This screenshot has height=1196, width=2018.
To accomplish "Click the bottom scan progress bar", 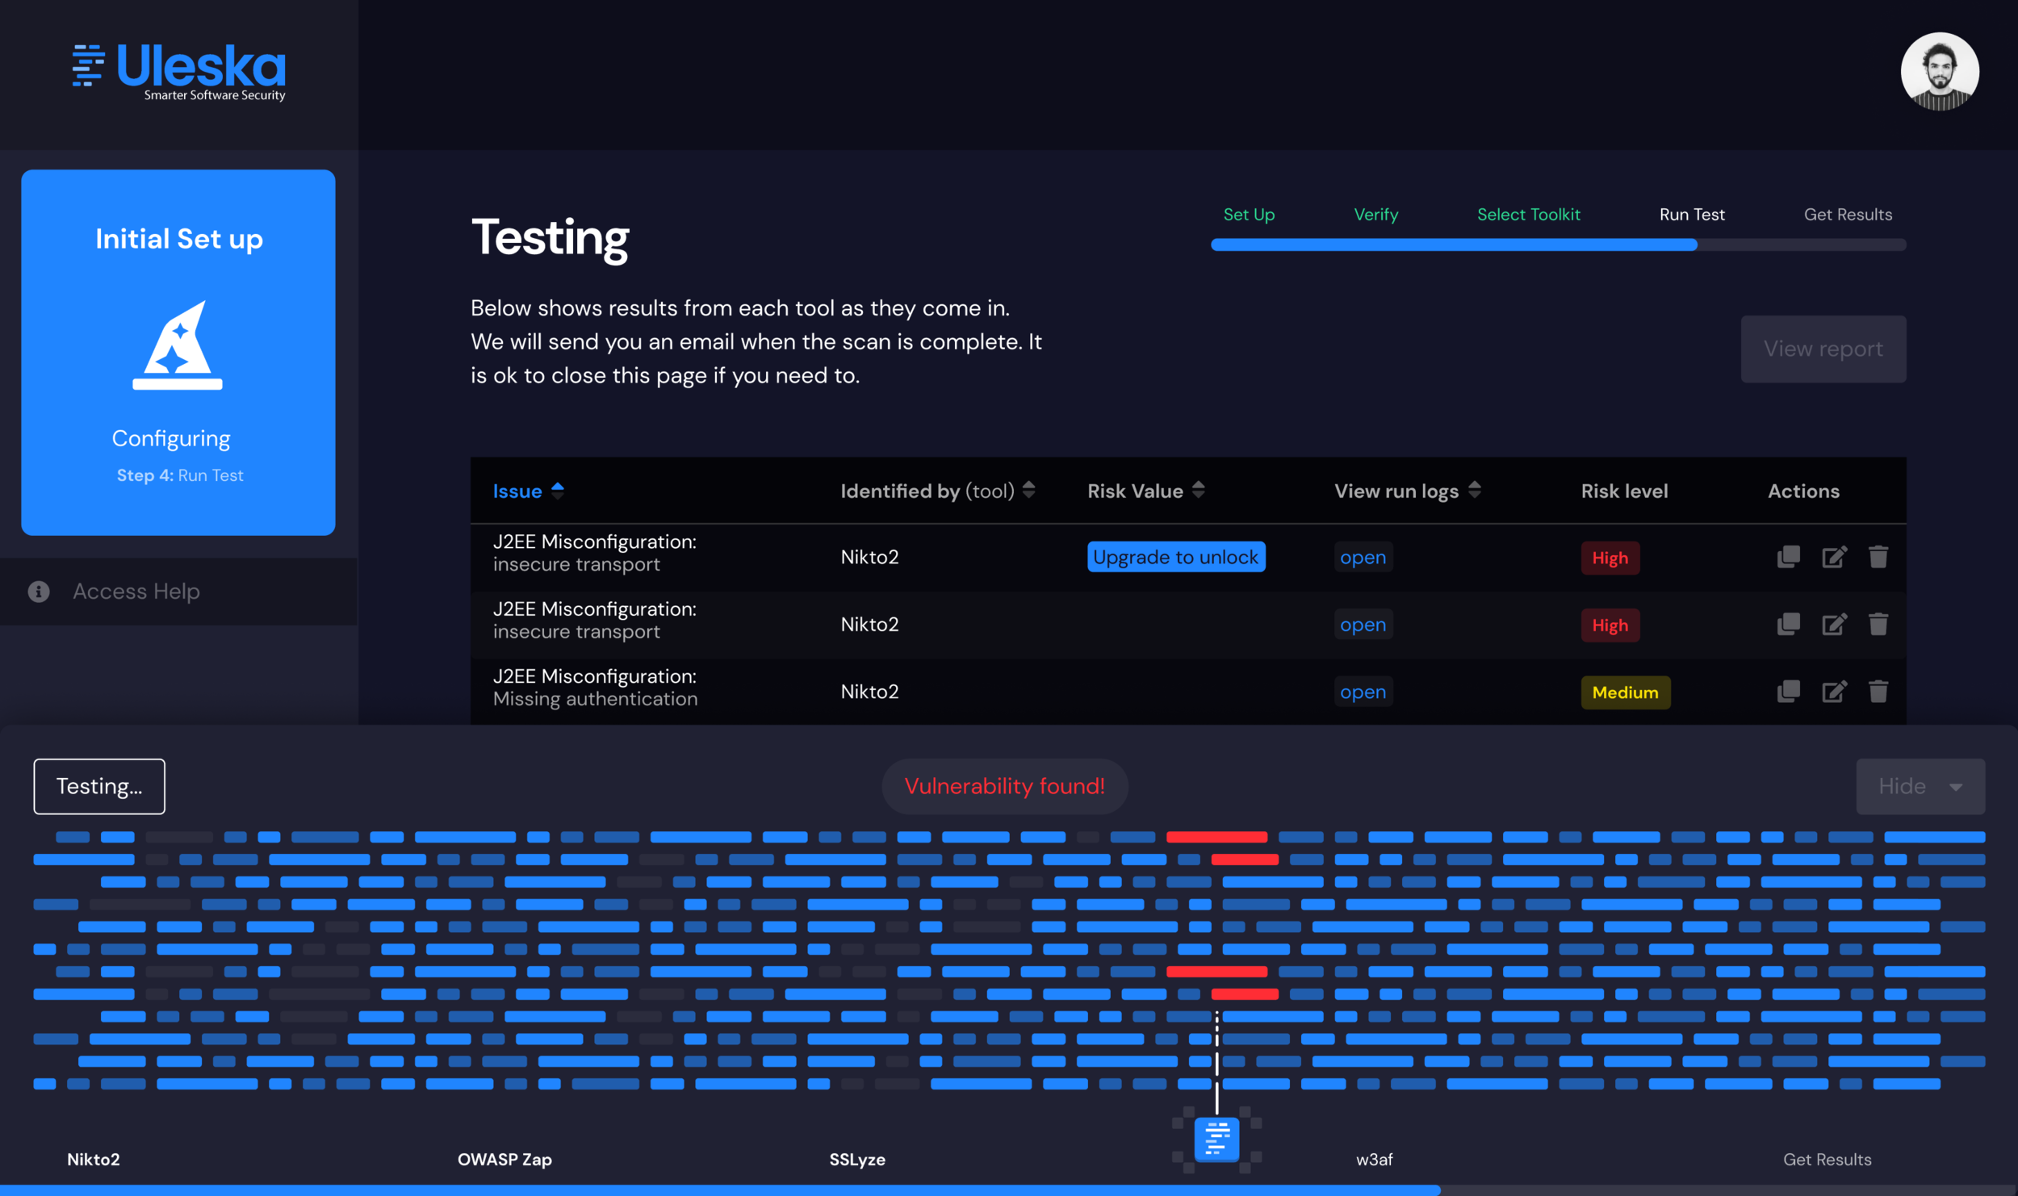I will pos(1009,1190).
